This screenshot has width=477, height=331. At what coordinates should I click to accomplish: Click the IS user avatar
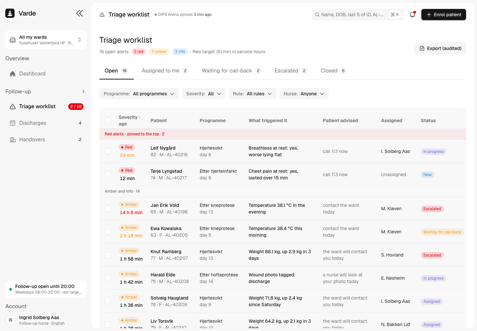[11, 320]
